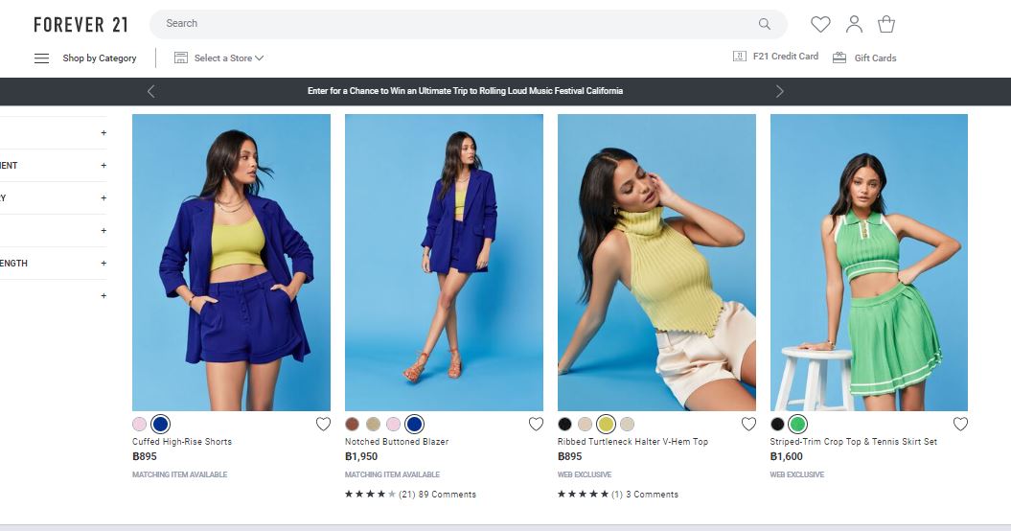Favorite the Notched Buttoned Blazer
The height and width of the screenshot is (531, 1011).
click(536, 424)
